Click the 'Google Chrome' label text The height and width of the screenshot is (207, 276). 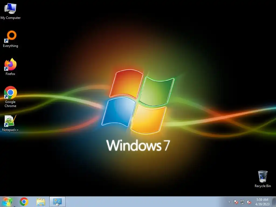[x=11, y=104]
